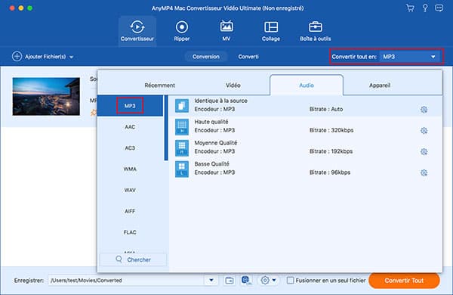
Task: Open settings gear for Haute qualité preset
Action: tap(424, 131)
